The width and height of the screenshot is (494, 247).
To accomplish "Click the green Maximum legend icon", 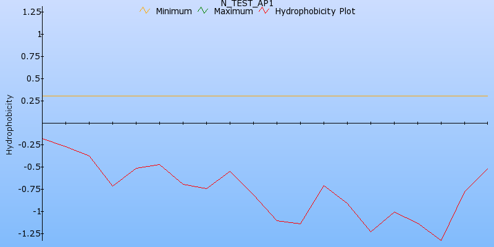I will point(203,11).
